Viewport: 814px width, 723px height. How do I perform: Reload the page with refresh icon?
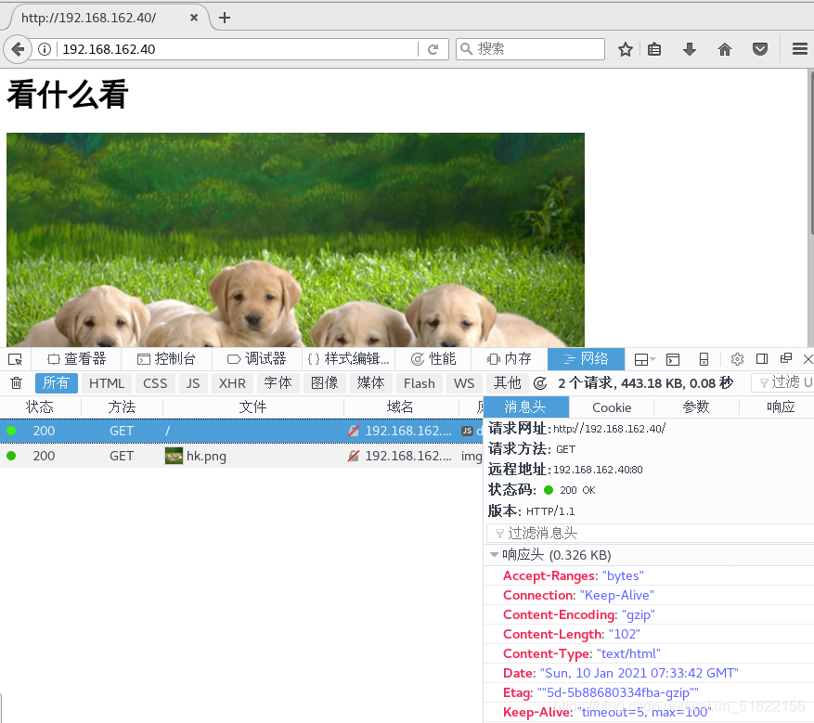[x=433, y=49]
